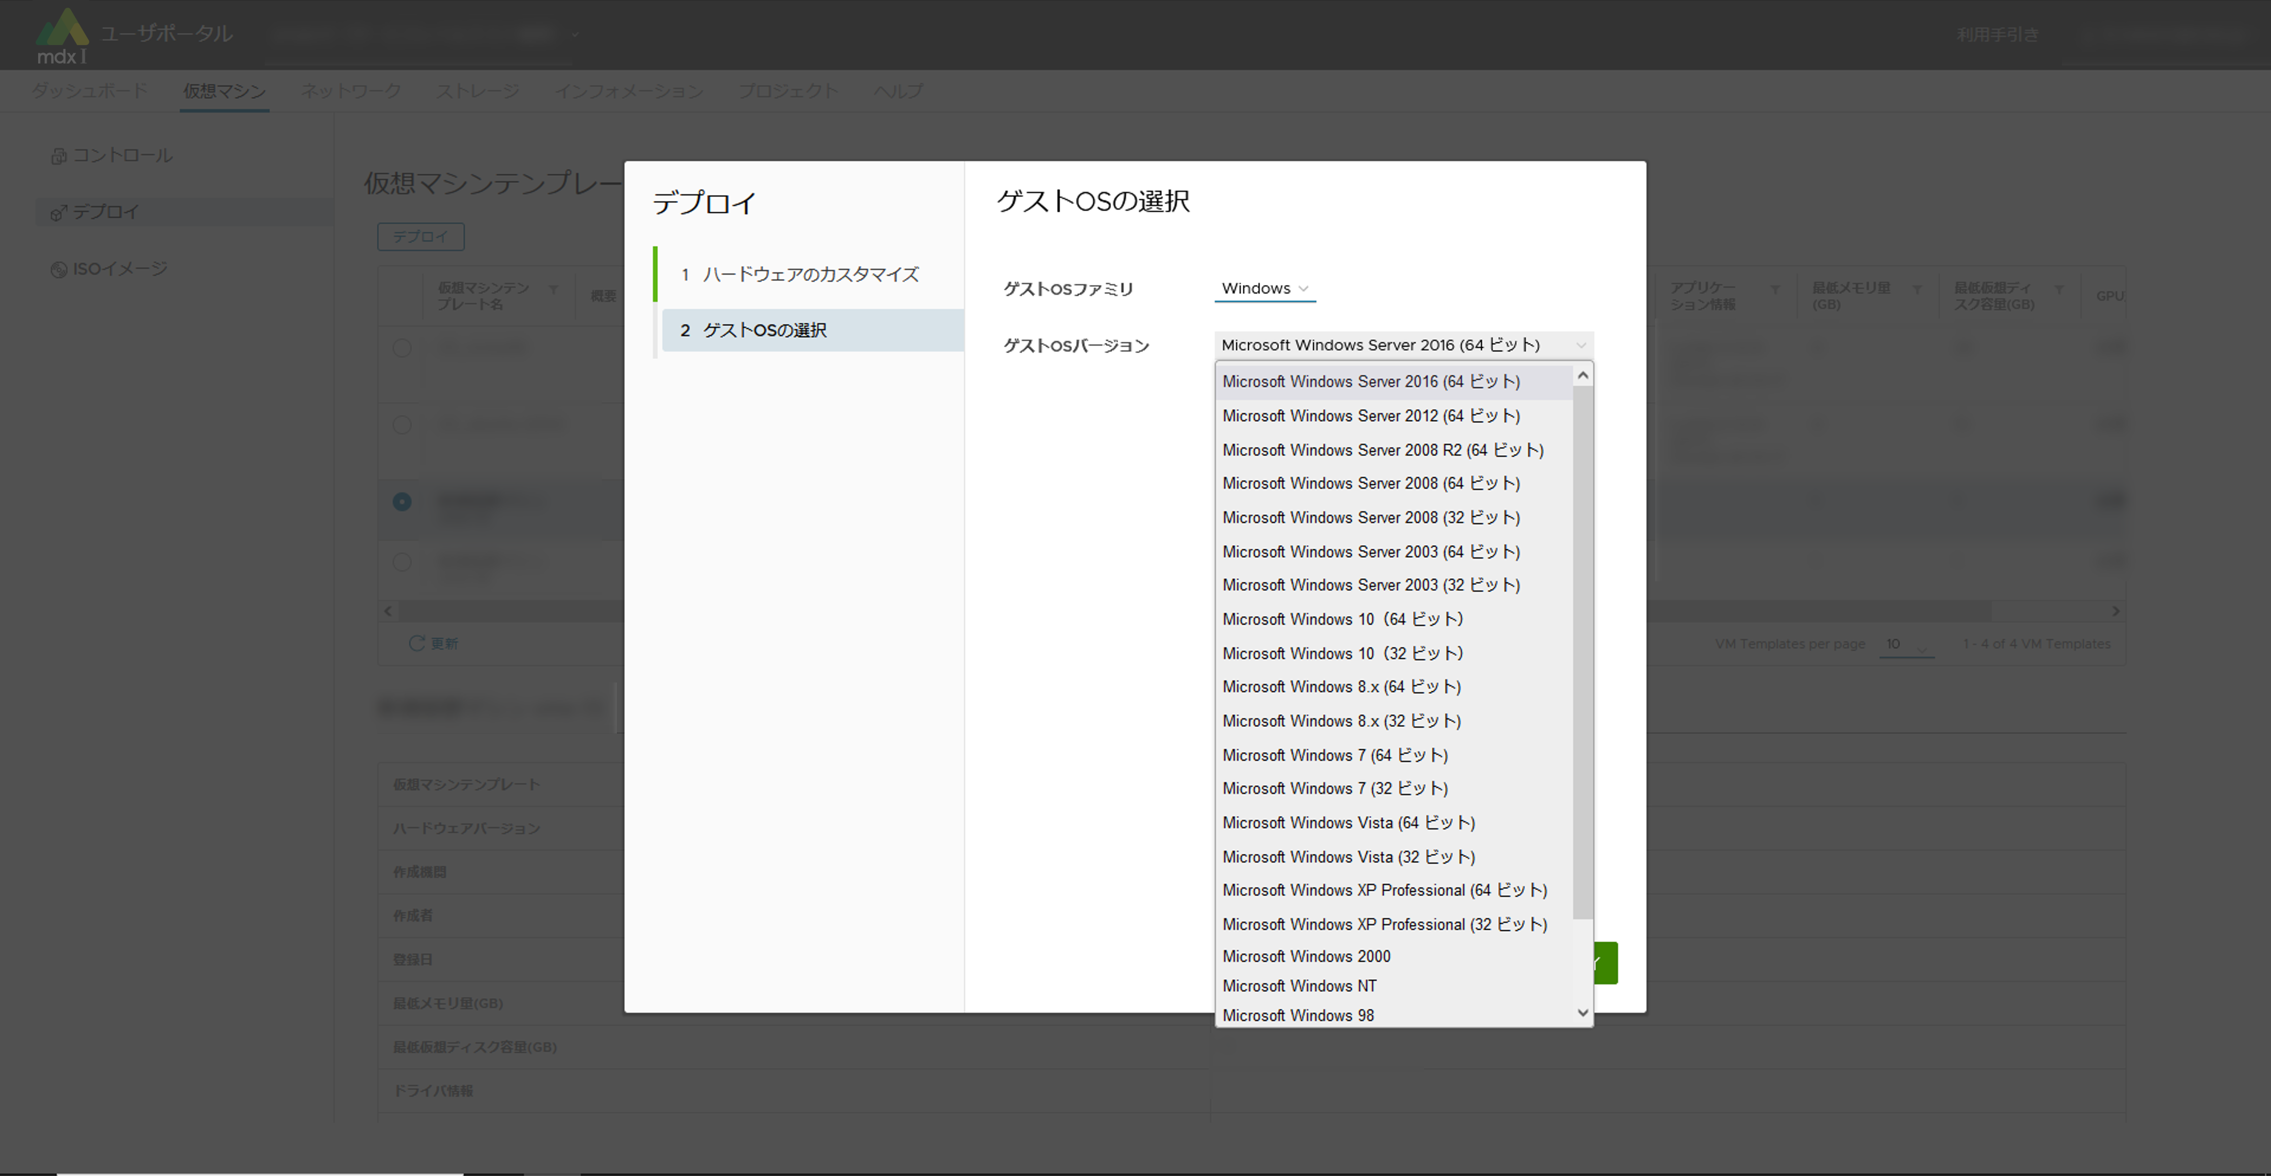Choose Microsoft Windows Server 2008 R2 (64 ビット)
2271x1176 pixels.
pos(1394,450)
